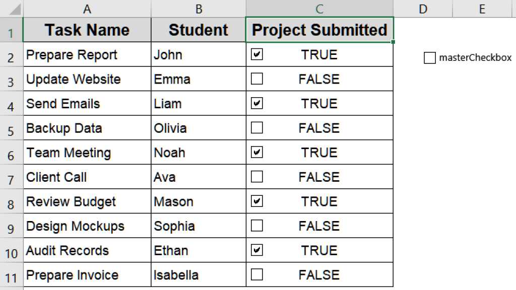Click the Task Name header cell
516x290 pixels.
87,30
